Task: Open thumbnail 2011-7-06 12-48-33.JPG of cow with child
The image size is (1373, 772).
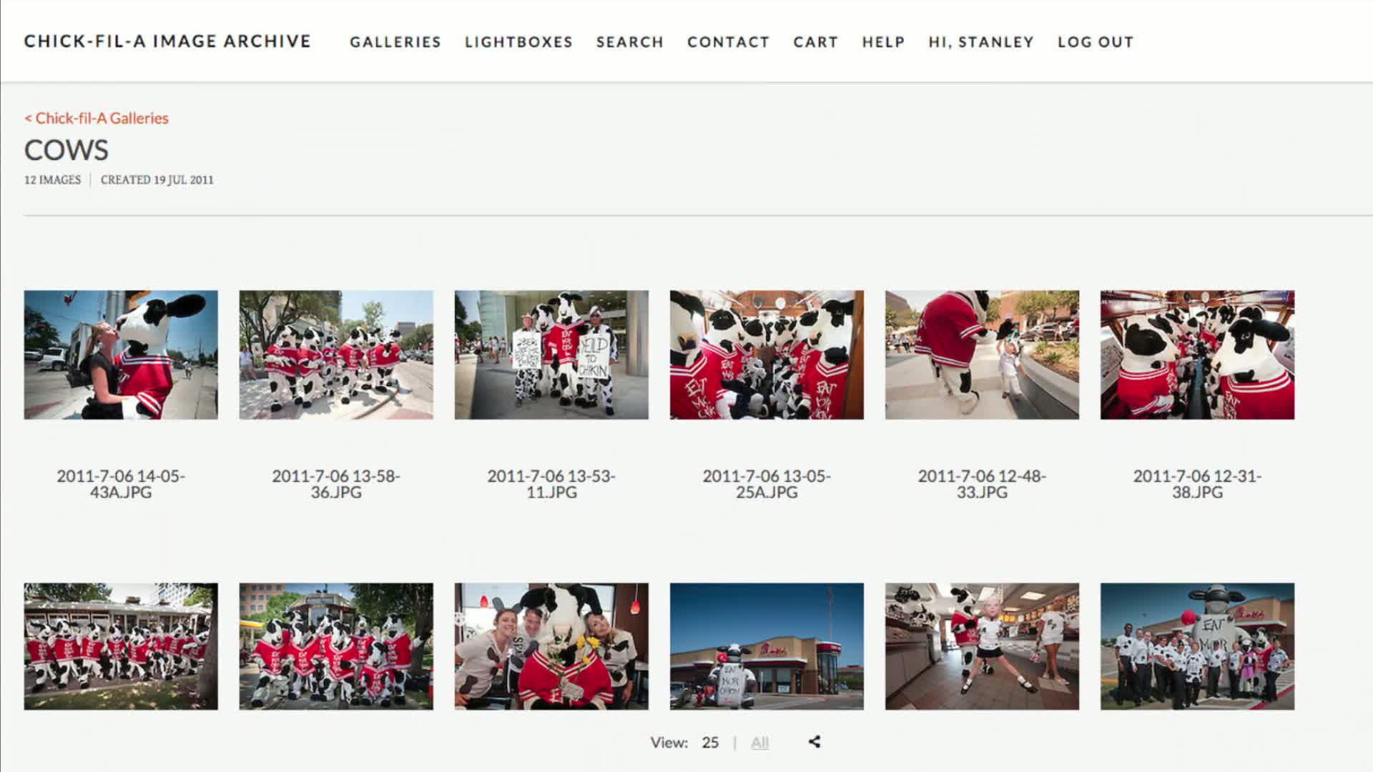Action: click(x=982, y=355)
